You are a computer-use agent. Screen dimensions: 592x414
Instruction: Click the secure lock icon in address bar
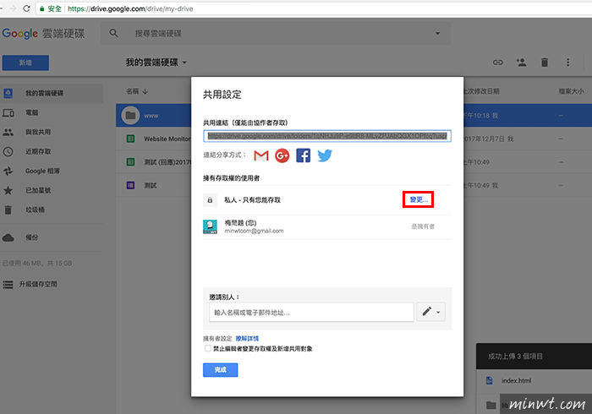42,8
